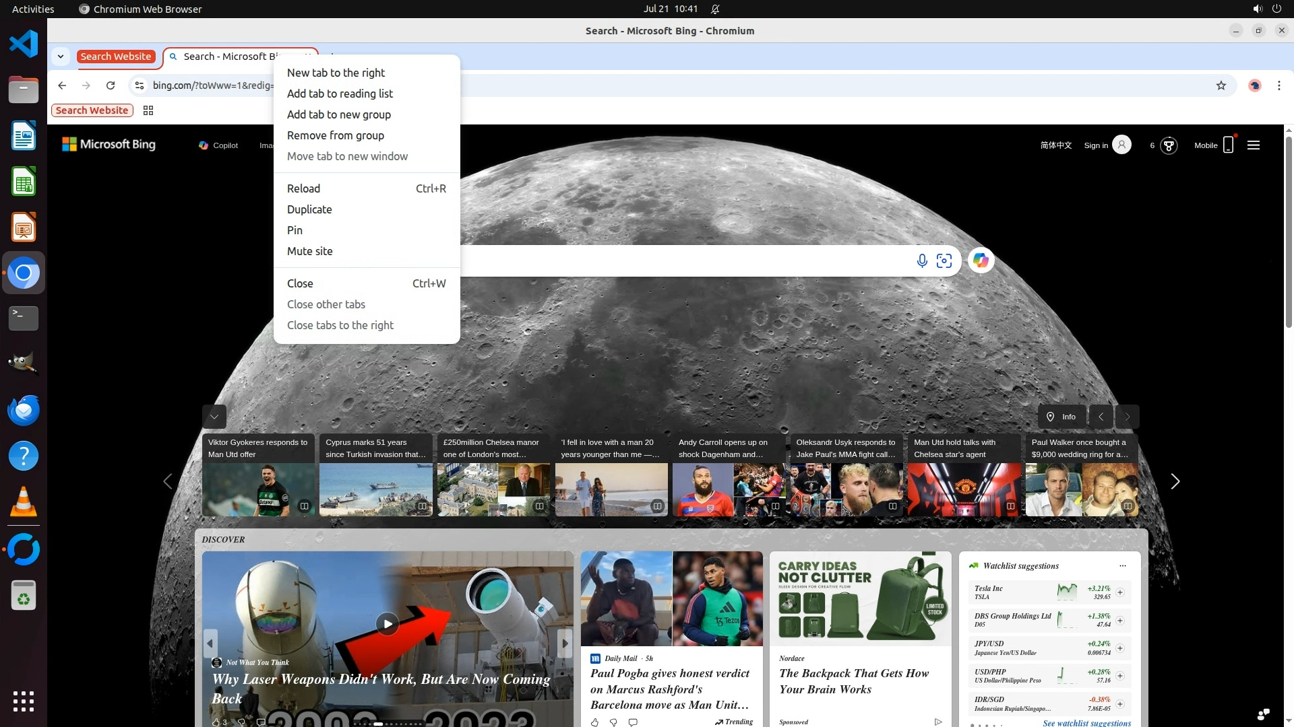Play the Laser Weapons video
Screen dimensions: 1294x727
[x=387, y=624]
